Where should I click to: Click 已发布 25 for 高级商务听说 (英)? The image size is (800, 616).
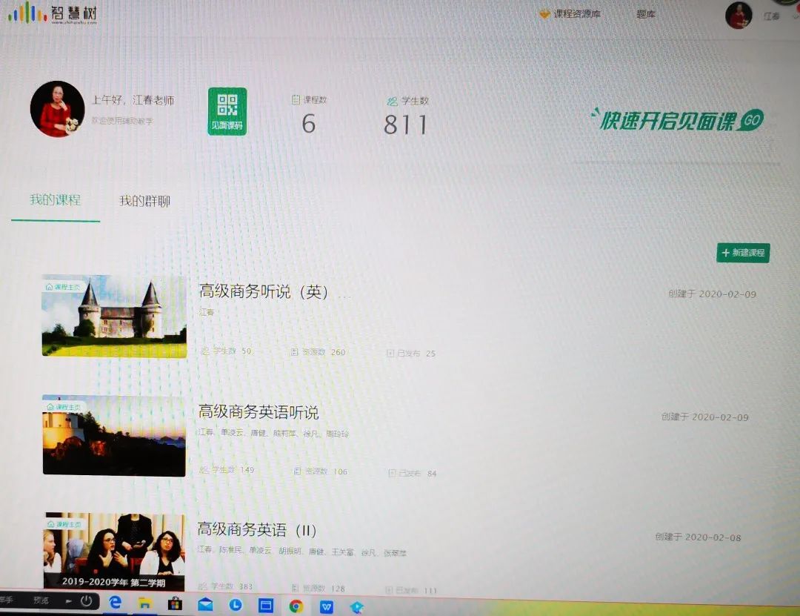click(x=411, y=353)
